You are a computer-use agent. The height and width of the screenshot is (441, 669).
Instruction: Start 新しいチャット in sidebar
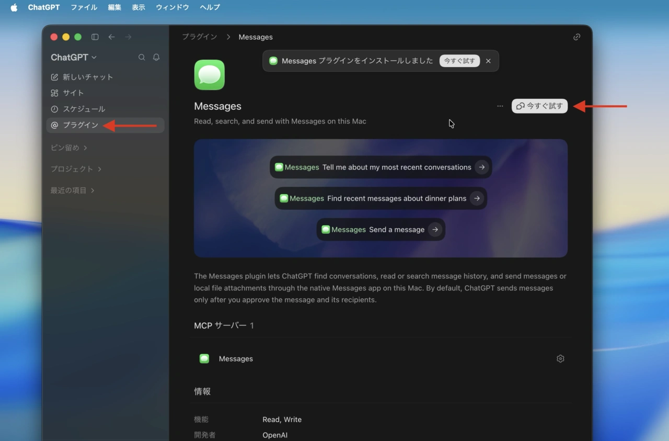click(x=105, y=77)
